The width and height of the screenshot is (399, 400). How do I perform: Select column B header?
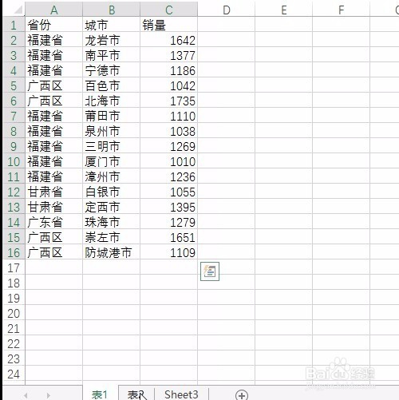click(x=112, y=10)
